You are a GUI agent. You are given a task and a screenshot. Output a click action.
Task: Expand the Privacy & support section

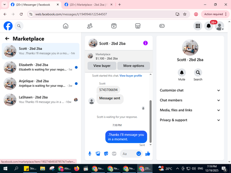tap(190, 120)
